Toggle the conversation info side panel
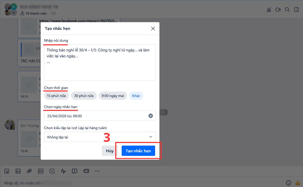This screenshot has height=187, width=303. point(297,10)
